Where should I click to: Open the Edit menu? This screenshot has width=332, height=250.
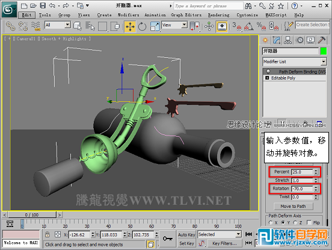(x=26, y=15)
